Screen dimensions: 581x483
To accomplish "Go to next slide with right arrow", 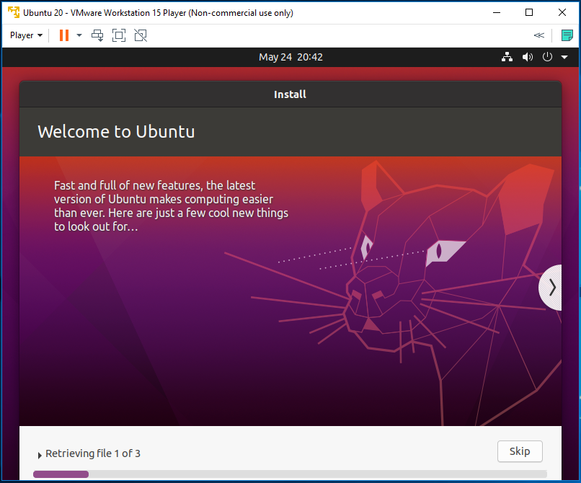I will click(x=551, y=288).
